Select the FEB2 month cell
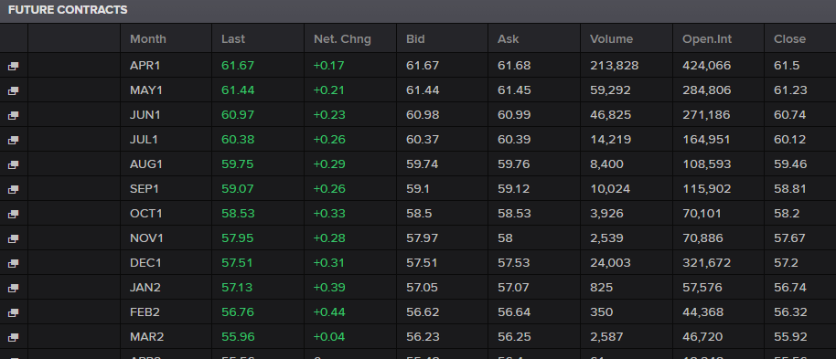Screen dimensions: 836x359 click(x=145, y=311)
